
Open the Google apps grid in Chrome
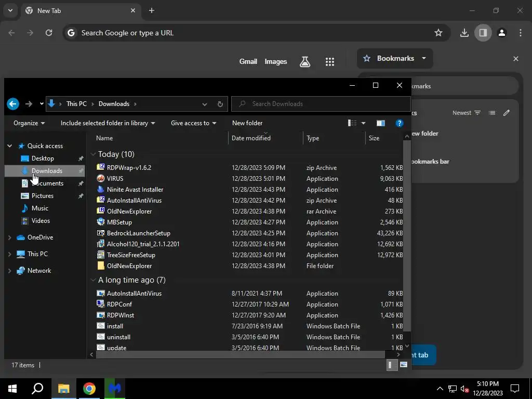tap(330, 62)
